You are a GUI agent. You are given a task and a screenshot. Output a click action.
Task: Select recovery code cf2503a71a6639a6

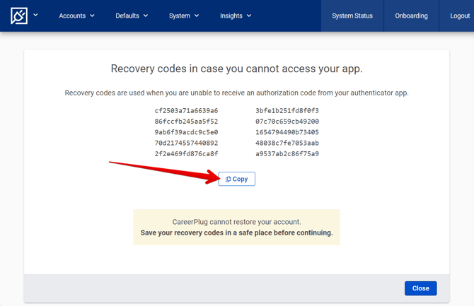186,111
